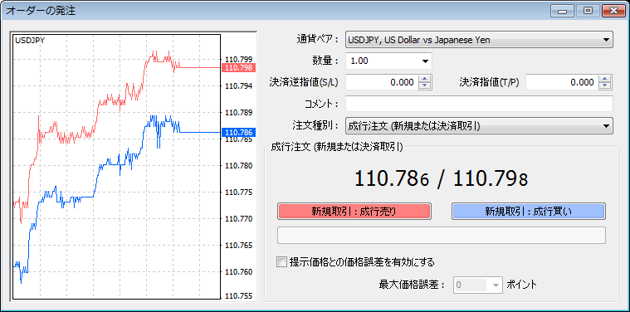This screenshot has width=630, height=312.
Task: Close the オーダーの発注 window
Action: [x=613, y=11]
